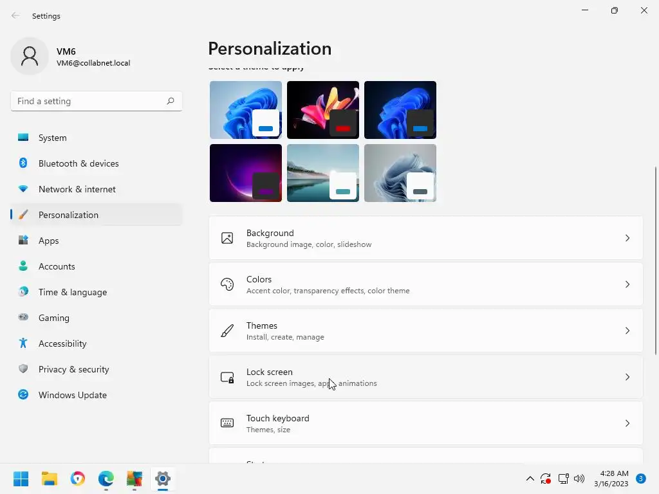This screenshot has width=659, height=494.
Task: Open Install, create, manage themes row
Action: pos(426,331)
